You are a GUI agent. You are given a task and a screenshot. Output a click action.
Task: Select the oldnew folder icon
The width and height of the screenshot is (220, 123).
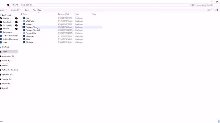tap(24, 24)
